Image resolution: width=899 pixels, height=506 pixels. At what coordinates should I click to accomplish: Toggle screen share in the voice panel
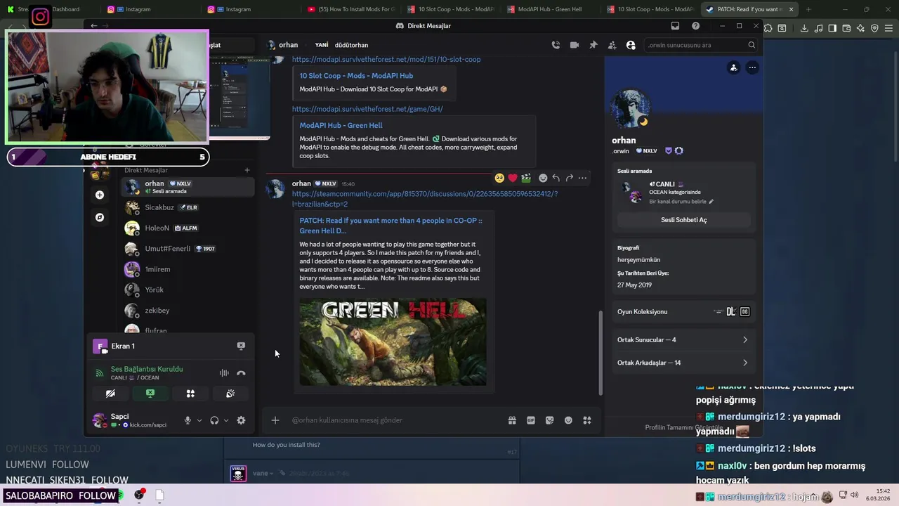(150, 394)
